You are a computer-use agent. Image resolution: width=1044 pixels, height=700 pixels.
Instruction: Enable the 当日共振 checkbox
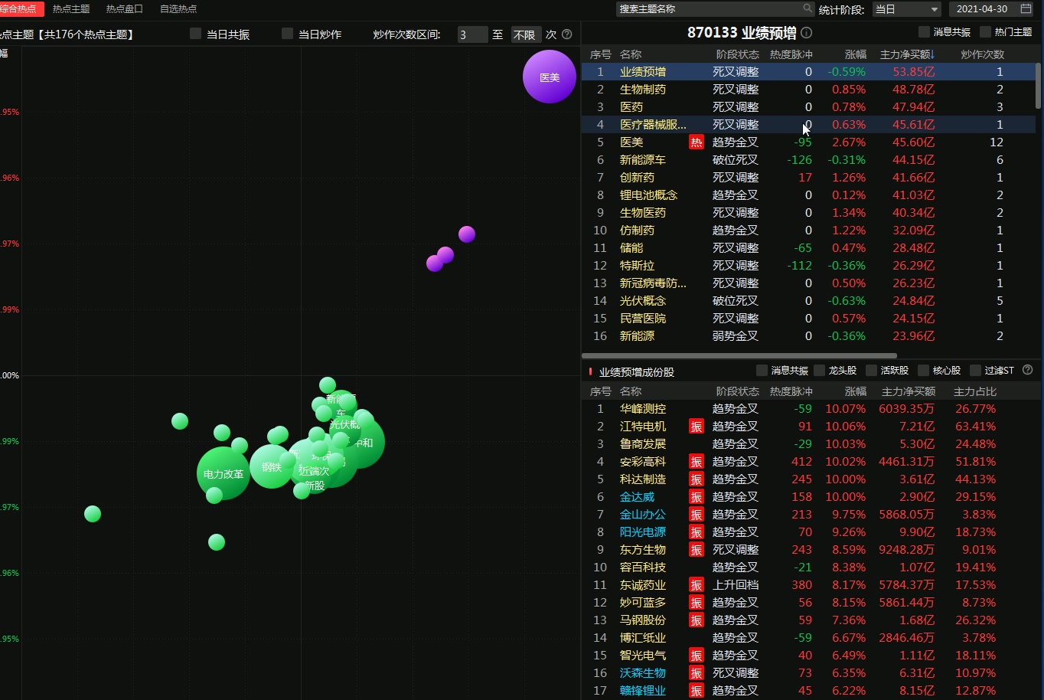click(196, 34)
